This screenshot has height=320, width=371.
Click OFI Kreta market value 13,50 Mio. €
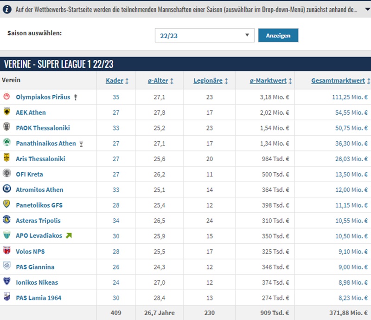click(x=352, y=174)
